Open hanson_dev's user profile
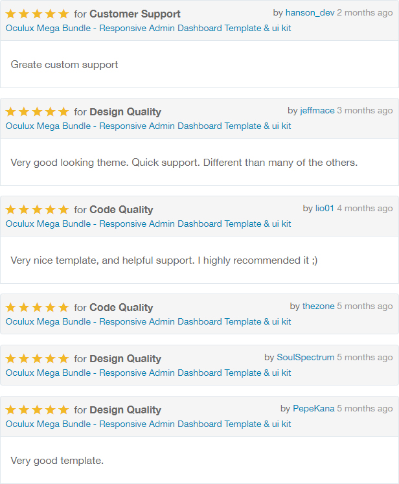Screen dimensions: 399x484 (310, 13)
